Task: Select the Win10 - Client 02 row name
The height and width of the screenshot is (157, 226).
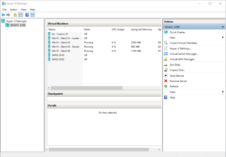Action: point(61,43)
